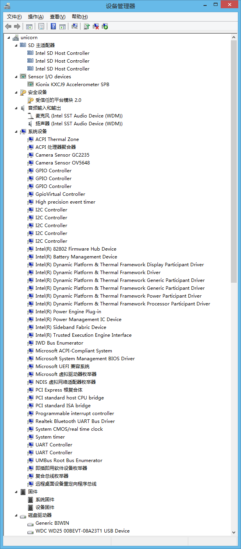Image resolution: width=241 pixels, height=549 pixels.
Task: Select GpioVirtual Controller
Action: click(x=60, y=194)
